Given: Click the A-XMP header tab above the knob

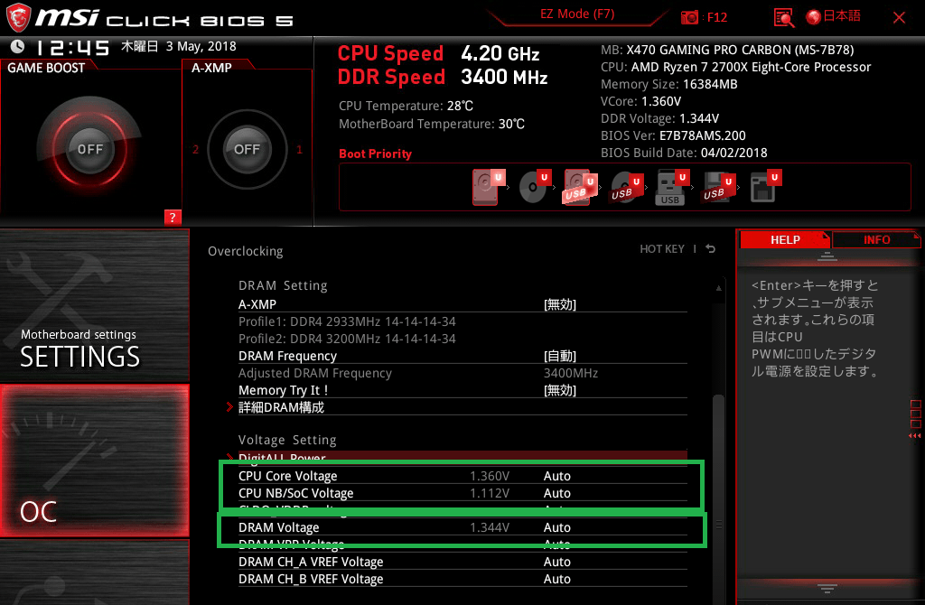Looking at the screenshot, I should [x=211, y=68].
